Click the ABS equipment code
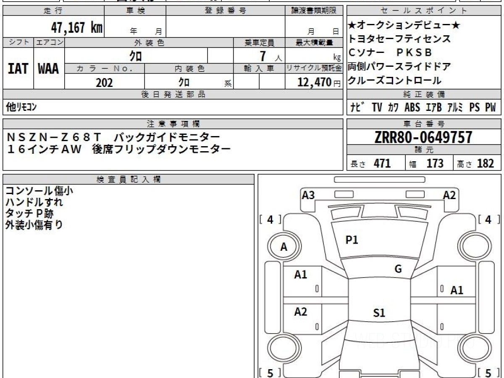 click(412, 108)
